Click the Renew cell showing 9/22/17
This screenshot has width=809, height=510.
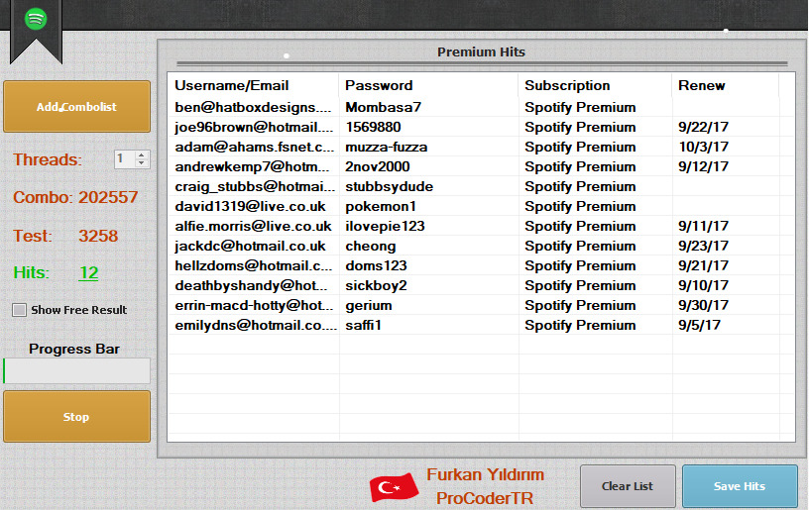[703, 127]
